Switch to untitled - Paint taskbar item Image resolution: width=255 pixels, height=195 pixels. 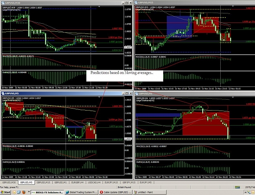[x=150, y=193]
